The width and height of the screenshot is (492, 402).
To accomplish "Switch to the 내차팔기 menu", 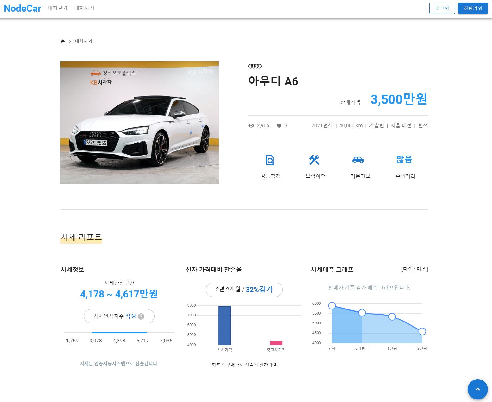I will pos(57,8).
